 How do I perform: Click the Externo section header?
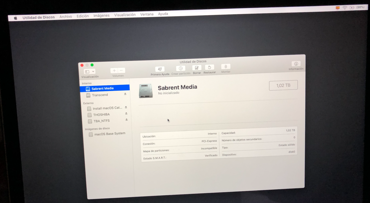pyautogui.click(x=88, y=103)
